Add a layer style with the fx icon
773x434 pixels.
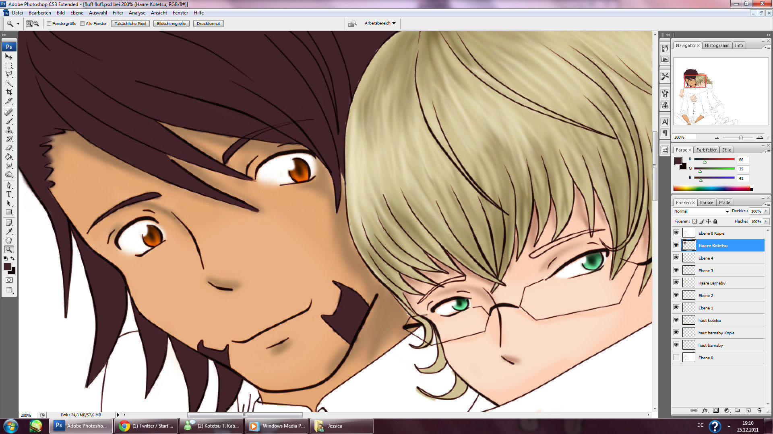point(705,410)
